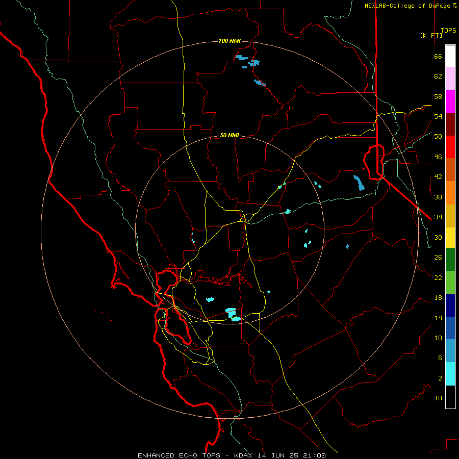Viewport: 459px width, 459px height.
Task: Click the legend value "46"
Action: (438, 157)
